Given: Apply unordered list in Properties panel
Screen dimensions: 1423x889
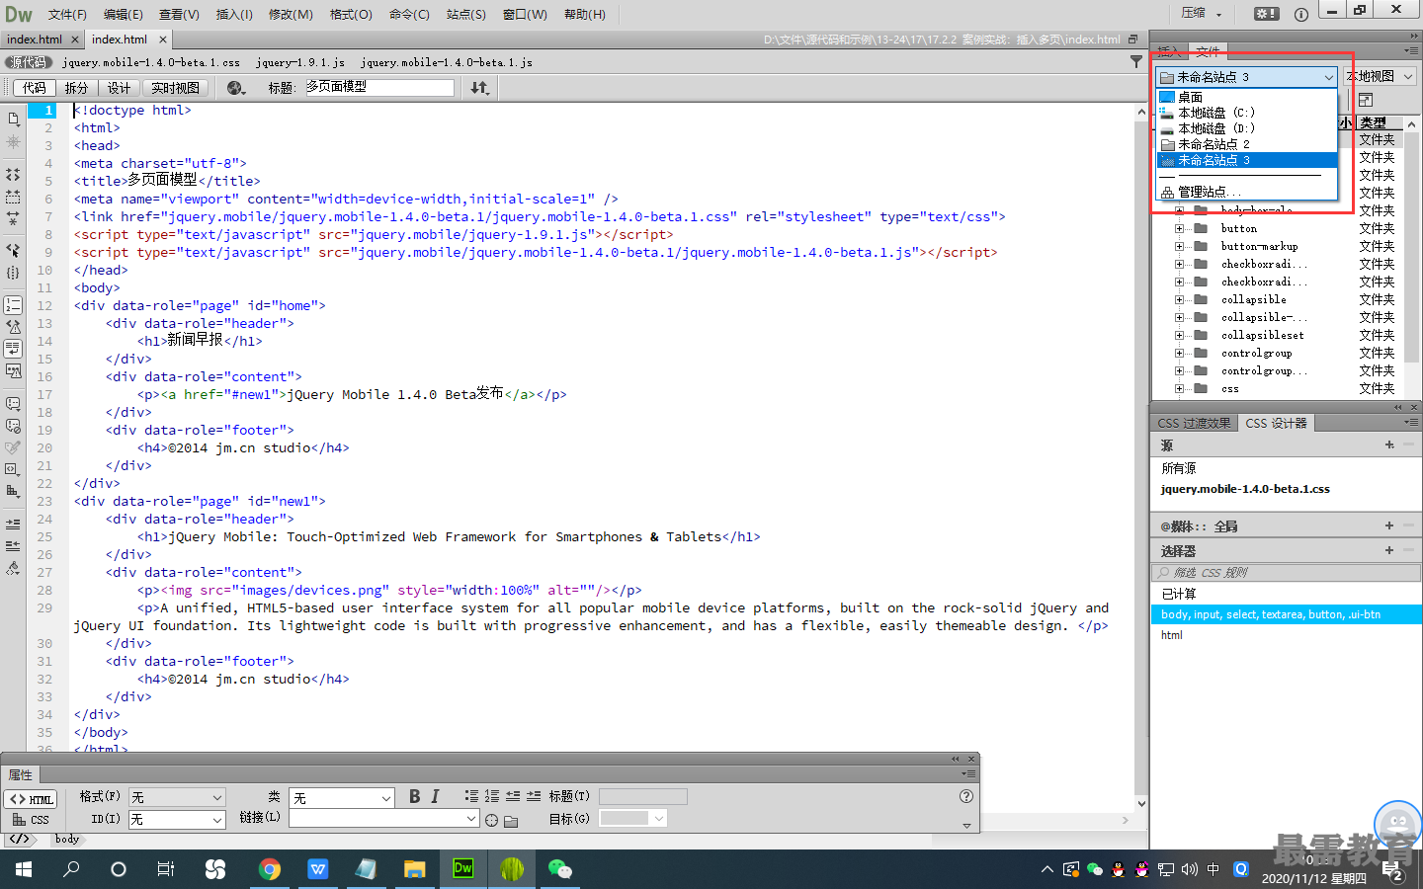Looking at the screenshot, I should coord(471,796).
